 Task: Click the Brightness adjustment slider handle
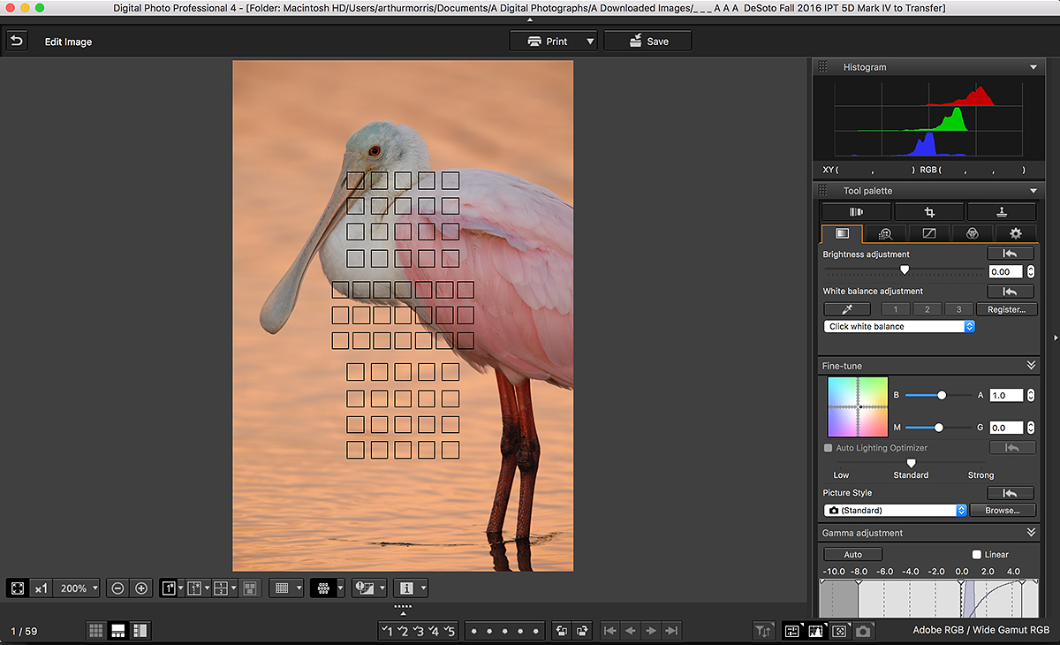point(905,270)
